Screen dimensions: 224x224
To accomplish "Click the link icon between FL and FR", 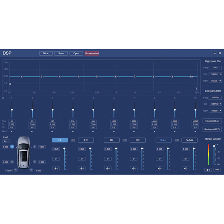I will 73,140.
